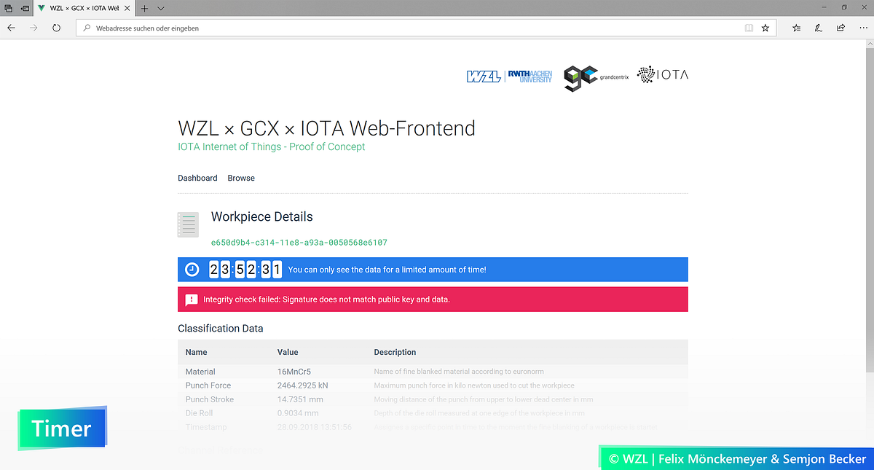Click the limited amount of time notice

[387, 270]
